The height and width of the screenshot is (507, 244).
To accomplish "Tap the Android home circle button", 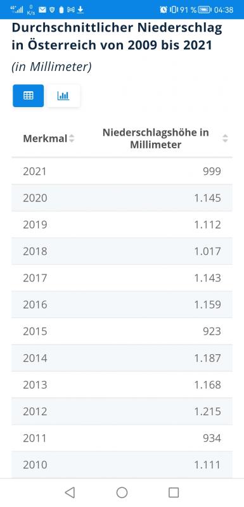I will click(x=122, y=492).
